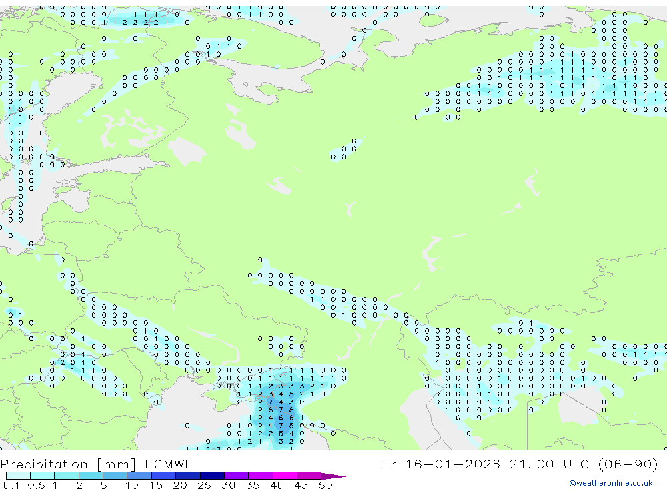
Task: Select the legend swatch between 35 and 40
Action: (260, 476)
